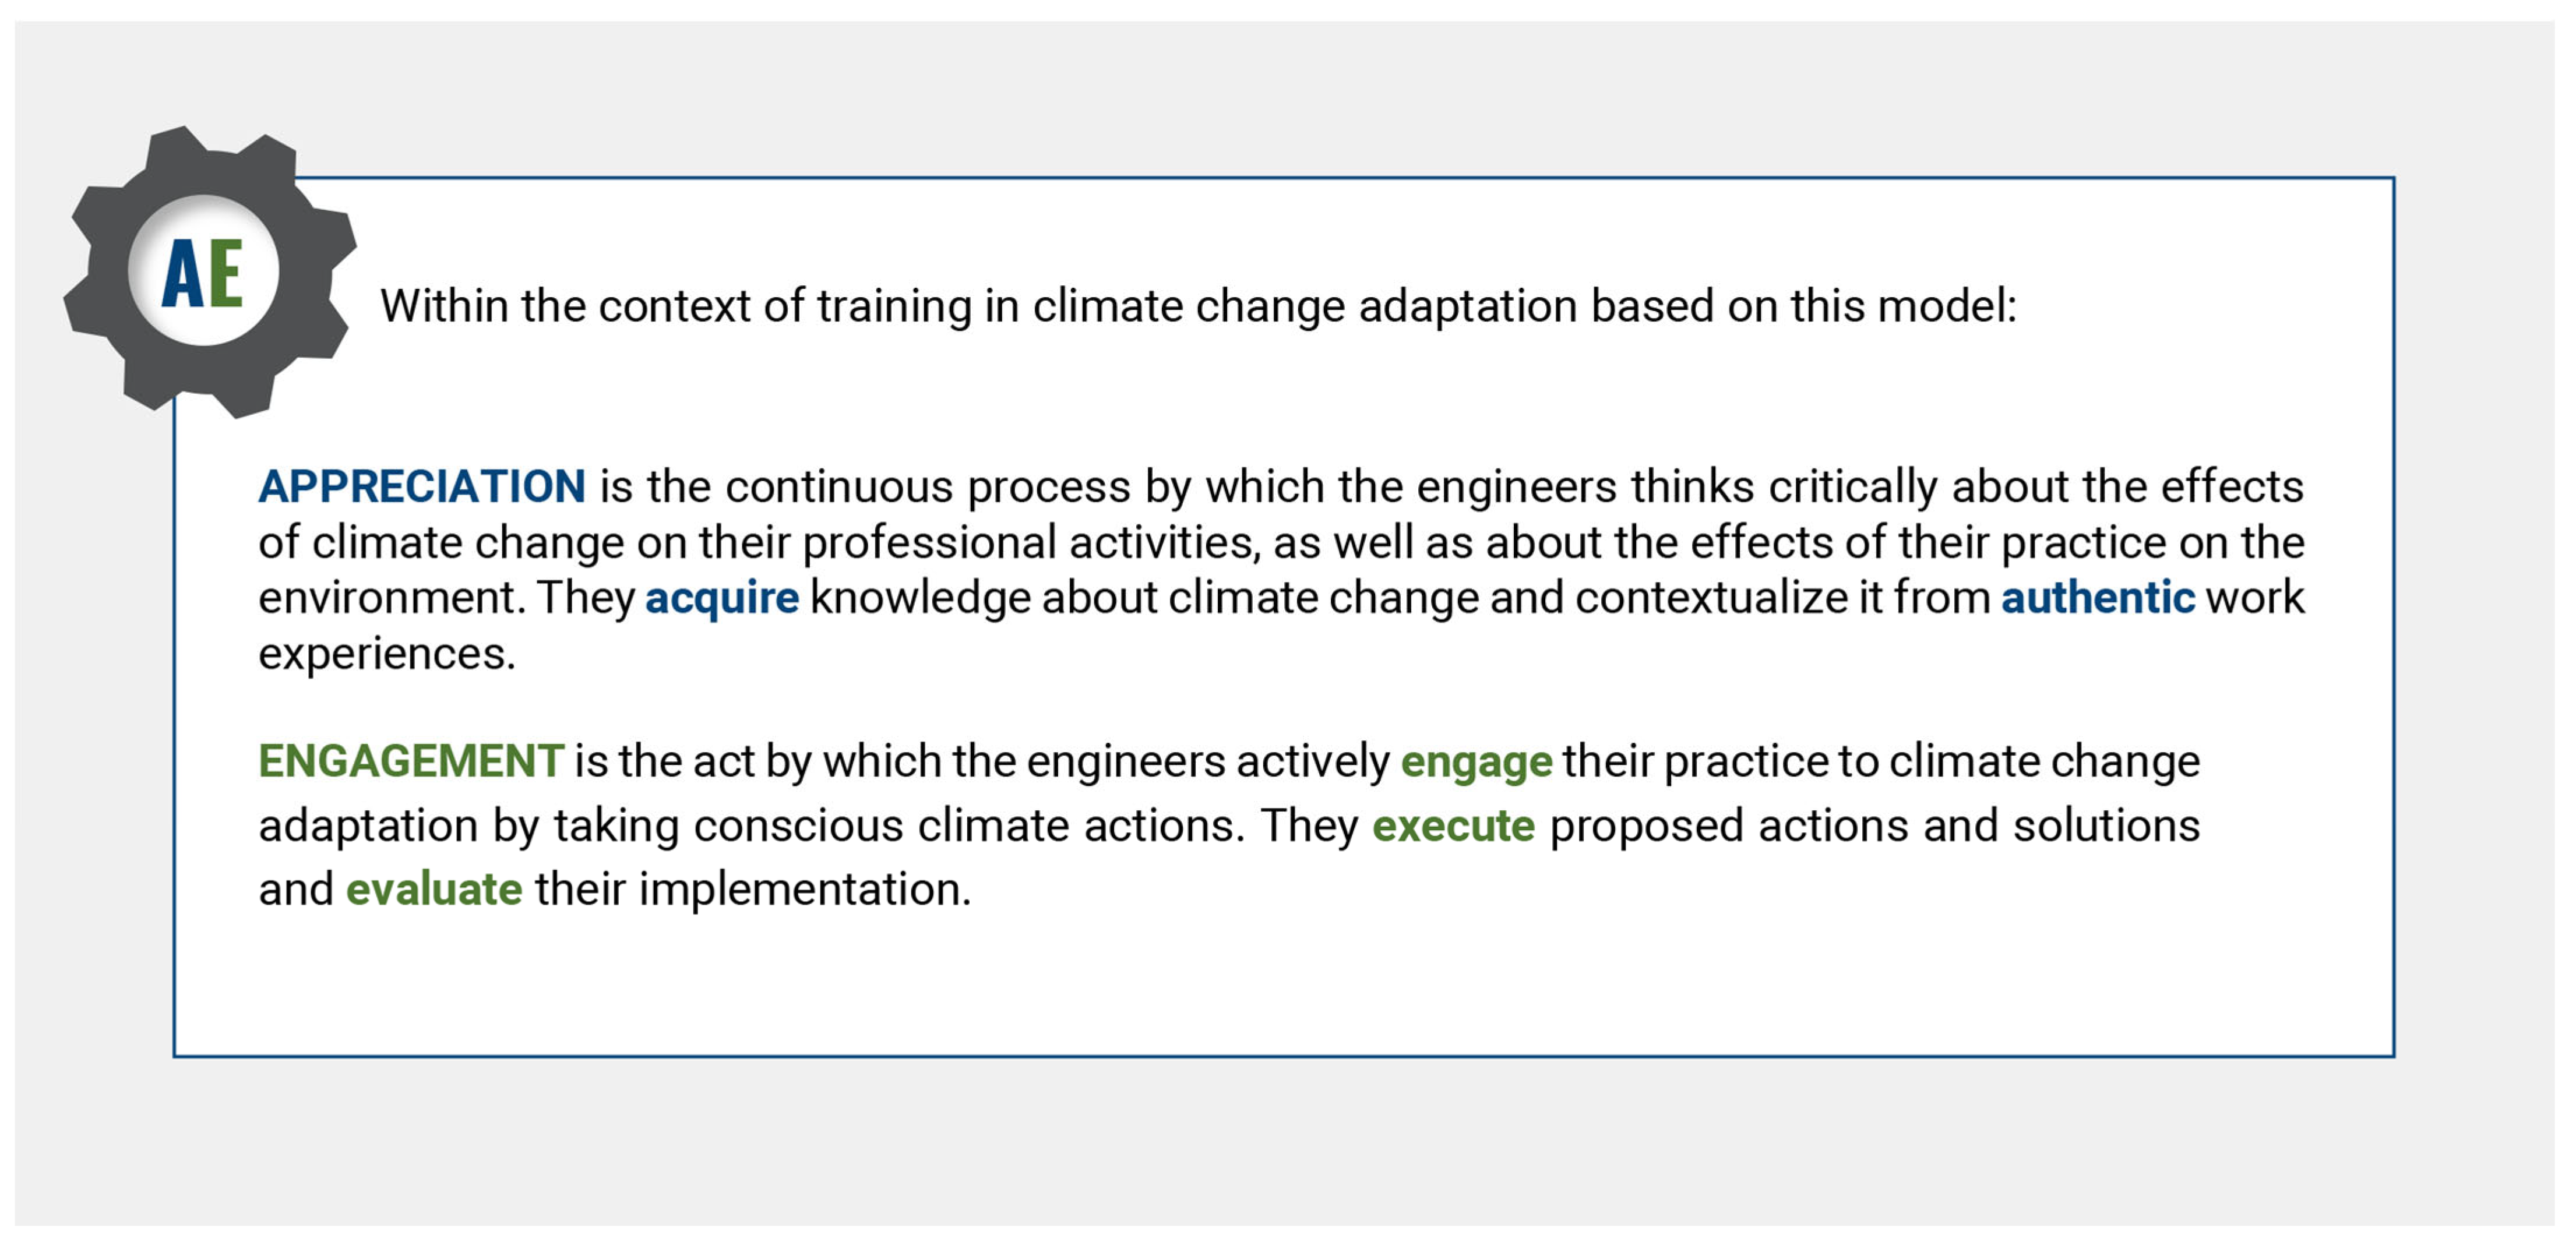Click the phrase "proposed actions and solutions"

tap(1874, 826)
